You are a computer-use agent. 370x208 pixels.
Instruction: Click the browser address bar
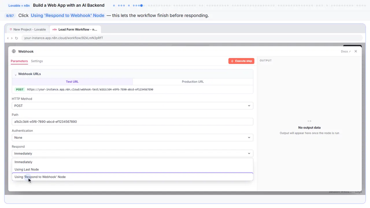coord(192,38)
